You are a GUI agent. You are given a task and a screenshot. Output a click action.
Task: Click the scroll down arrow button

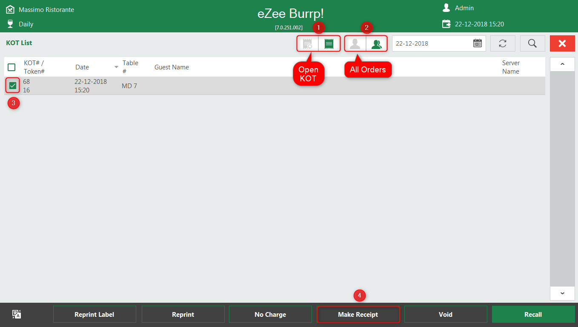pyautogui.click(x=562, y=293)
